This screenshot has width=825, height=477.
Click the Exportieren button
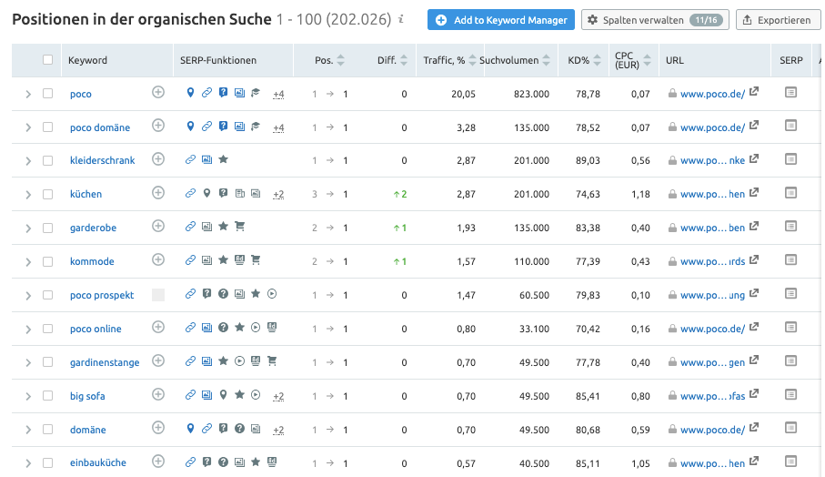point(779,20)
